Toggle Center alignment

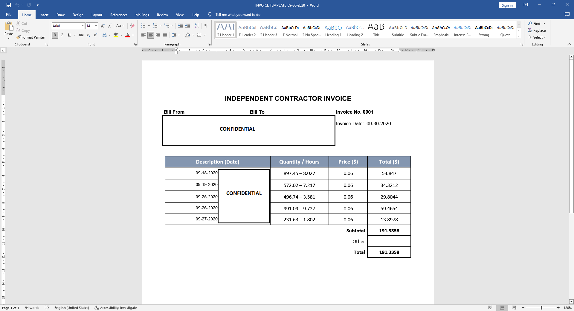pos(151,35)
